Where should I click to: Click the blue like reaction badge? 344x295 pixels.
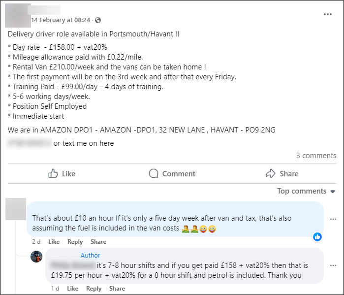(x=317, y=237)
